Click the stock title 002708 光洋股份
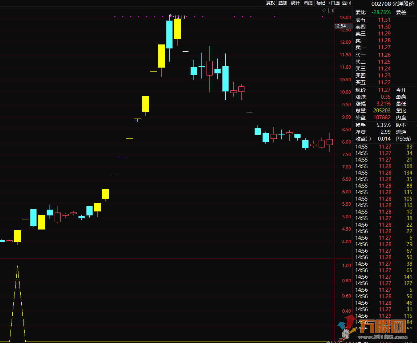The height and width of the screenshot is (343, 417). coord(392,4)
